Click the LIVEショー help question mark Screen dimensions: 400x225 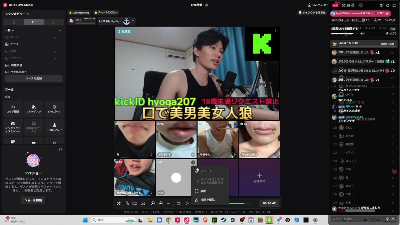coord(61,150)
